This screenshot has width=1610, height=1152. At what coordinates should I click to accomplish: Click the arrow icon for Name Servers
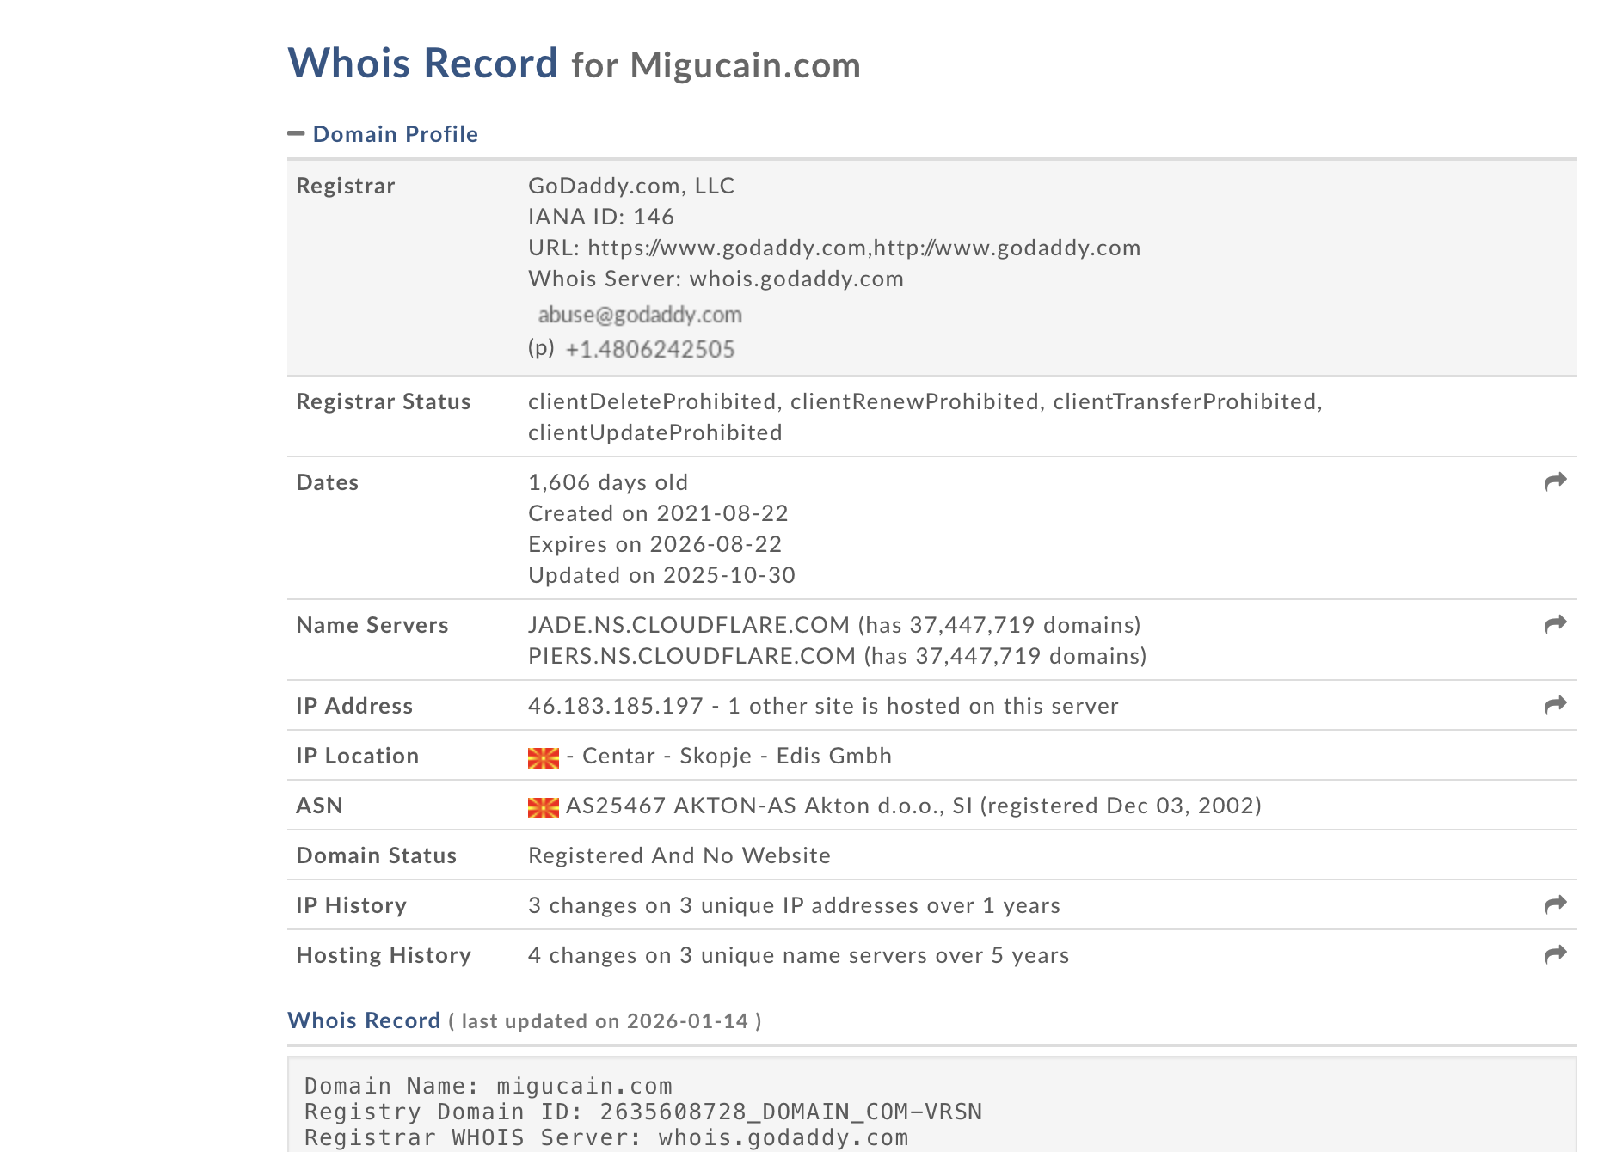click(x=1555, y=625)
